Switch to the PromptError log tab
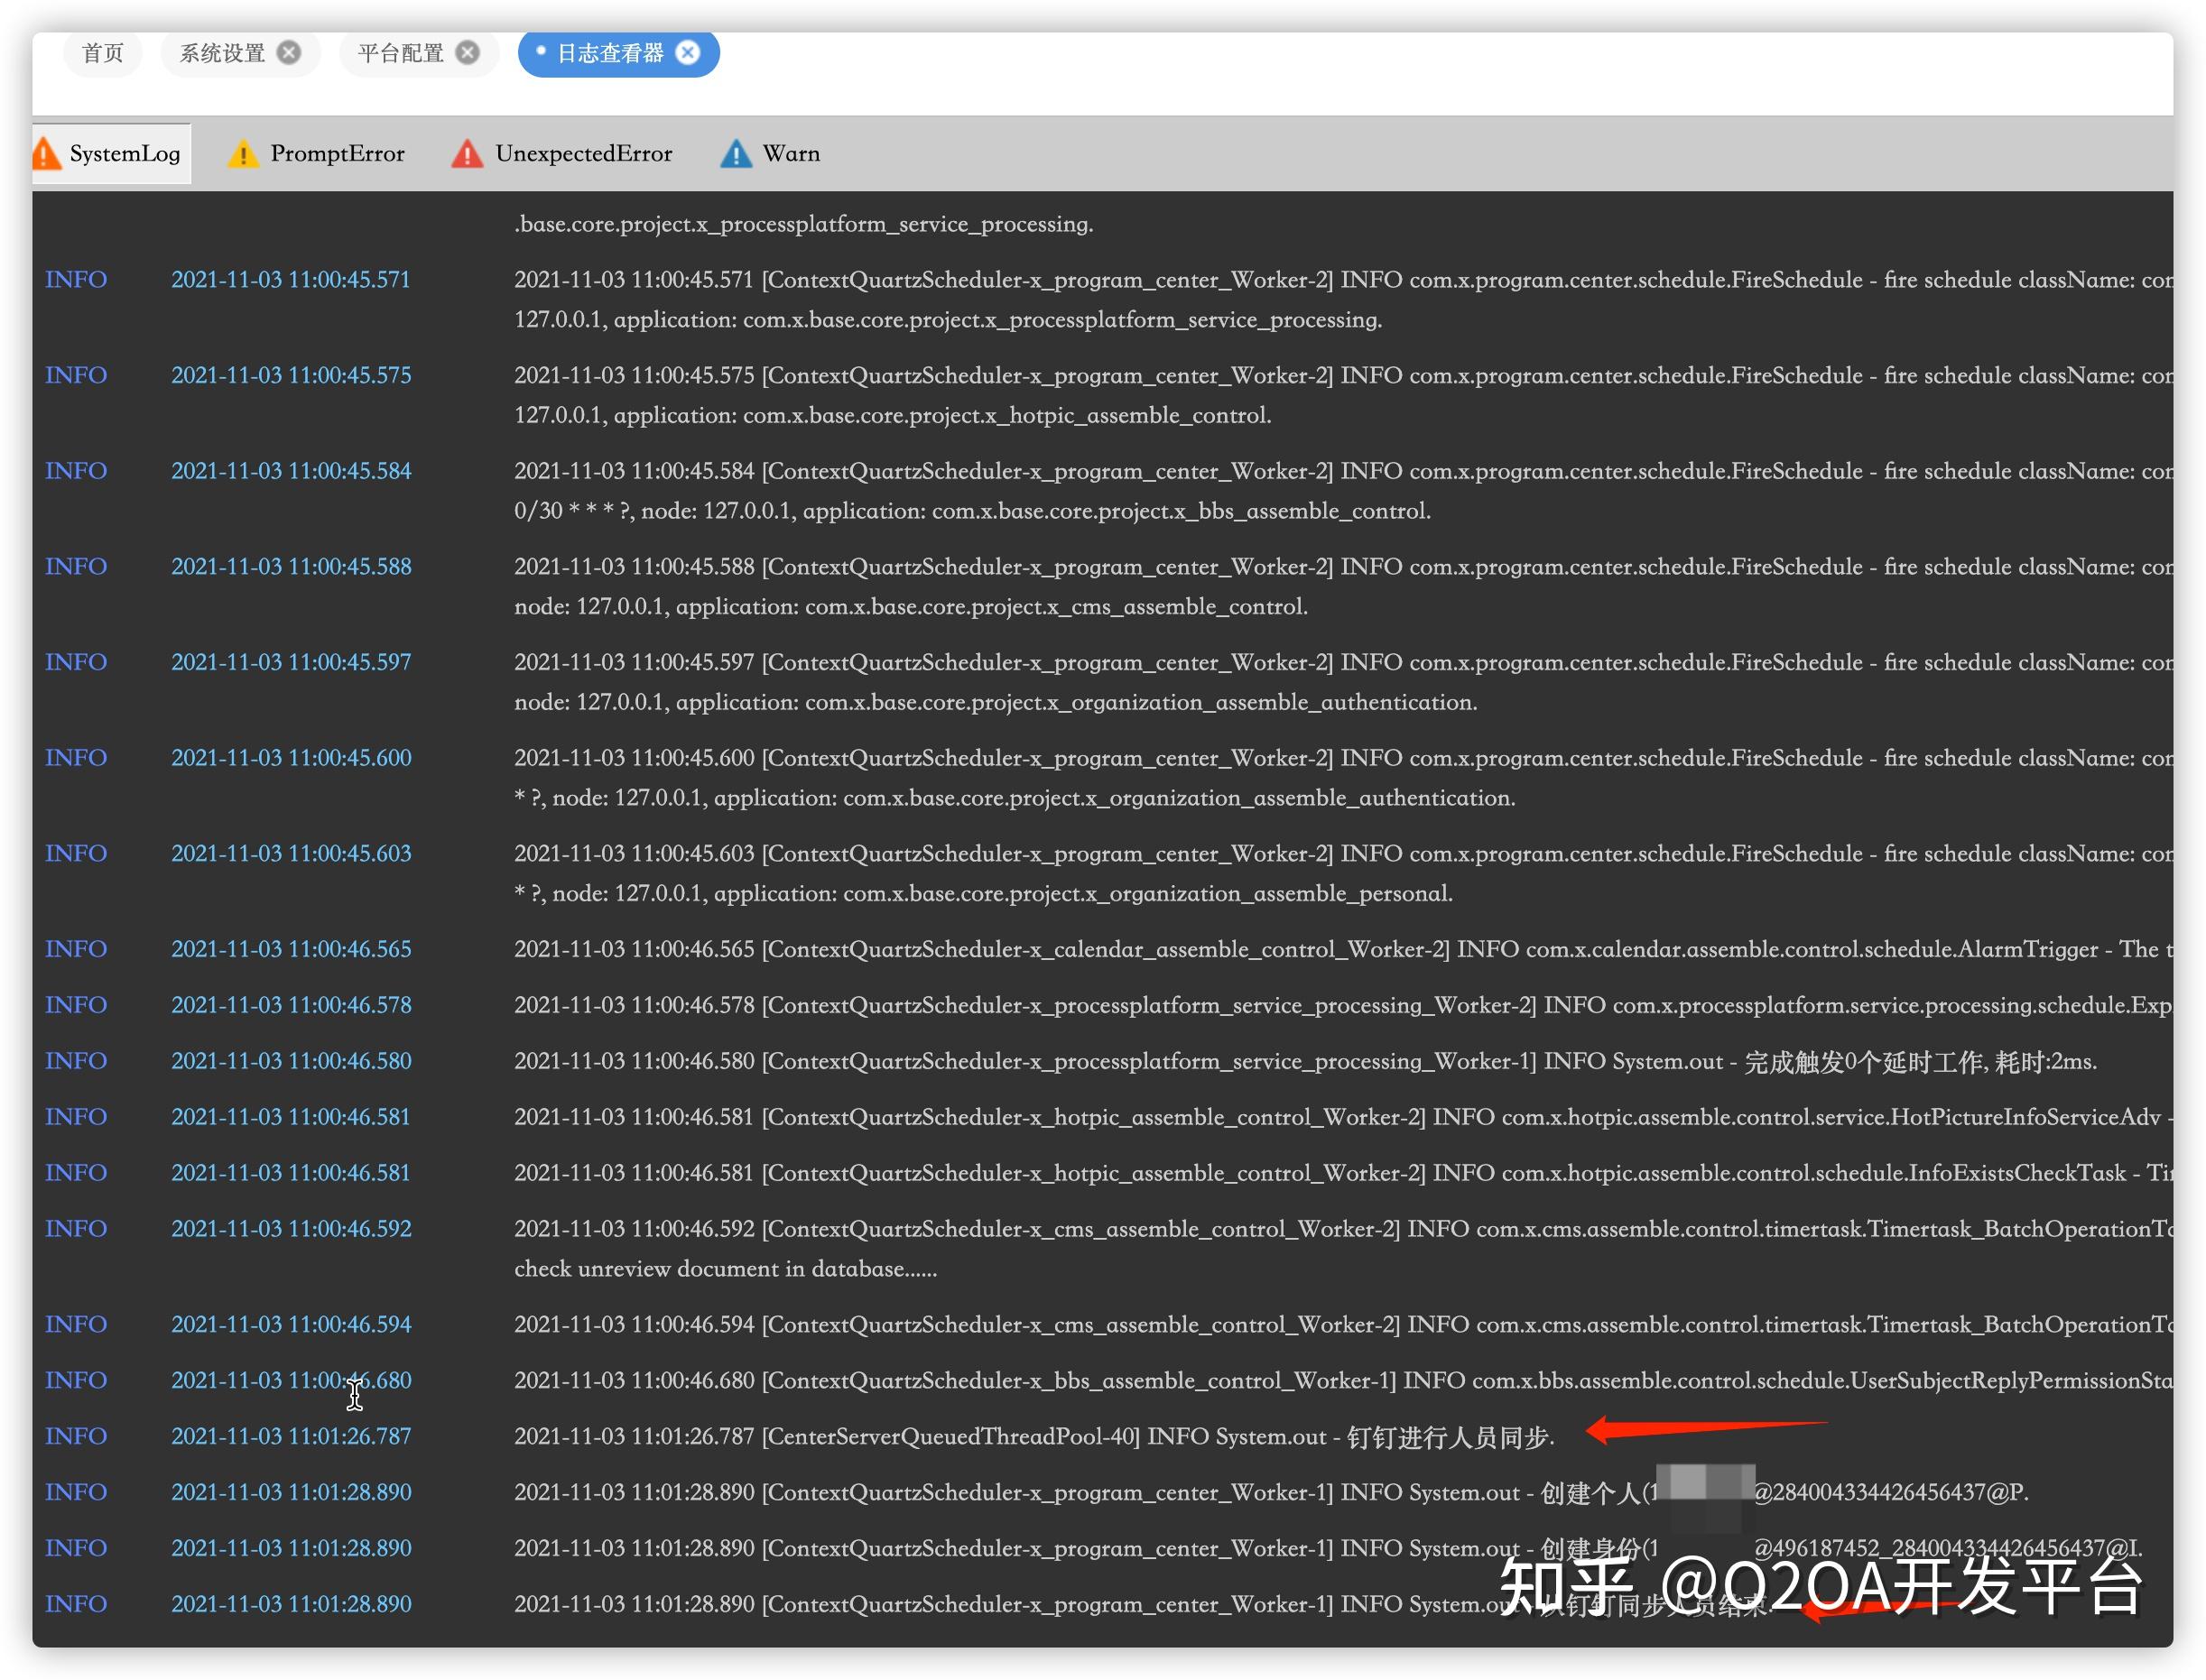This screenshot has width=2206, height=1680. coord(338,154)
